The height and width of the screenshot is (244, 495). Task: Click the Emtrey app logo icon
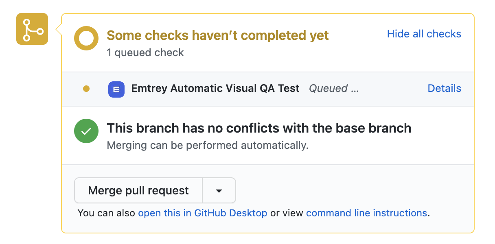point(116,89)
